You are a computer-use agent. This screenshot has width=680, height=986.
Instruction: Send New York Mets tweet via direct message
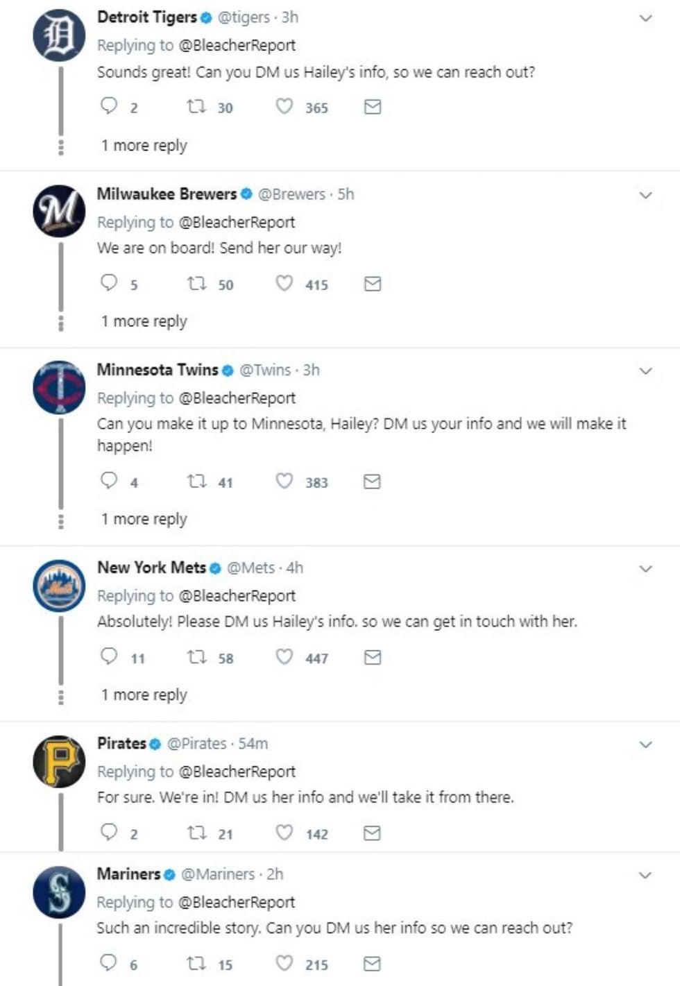click(x=373, y=657)
